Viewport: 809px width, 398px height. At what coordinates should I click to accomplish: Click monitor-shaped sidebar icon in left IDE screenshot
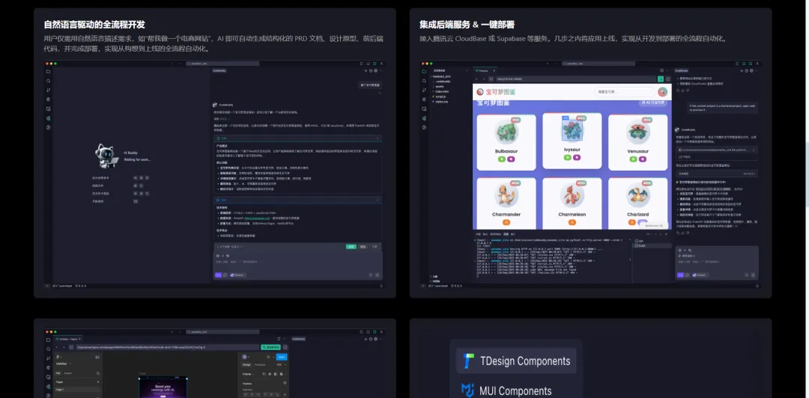pyautogui.click(x=48, y=108)
